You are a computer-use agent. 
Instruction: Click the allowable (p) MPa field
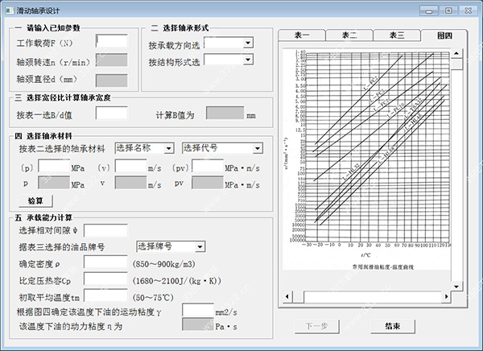54,166
